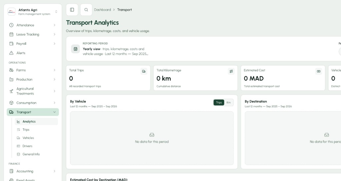341x181 pixels.
Task: Click the Atlantis Agri logo
Action: click(x=12, y=12)
